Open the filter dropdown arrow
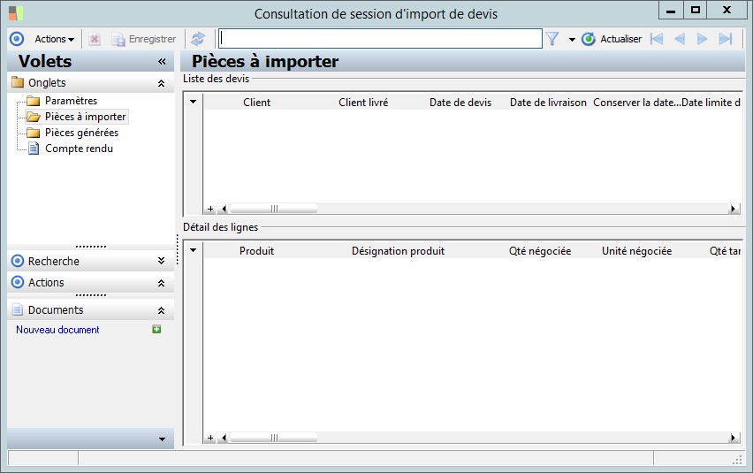This screenshot has width=753, height=473. 572,40
